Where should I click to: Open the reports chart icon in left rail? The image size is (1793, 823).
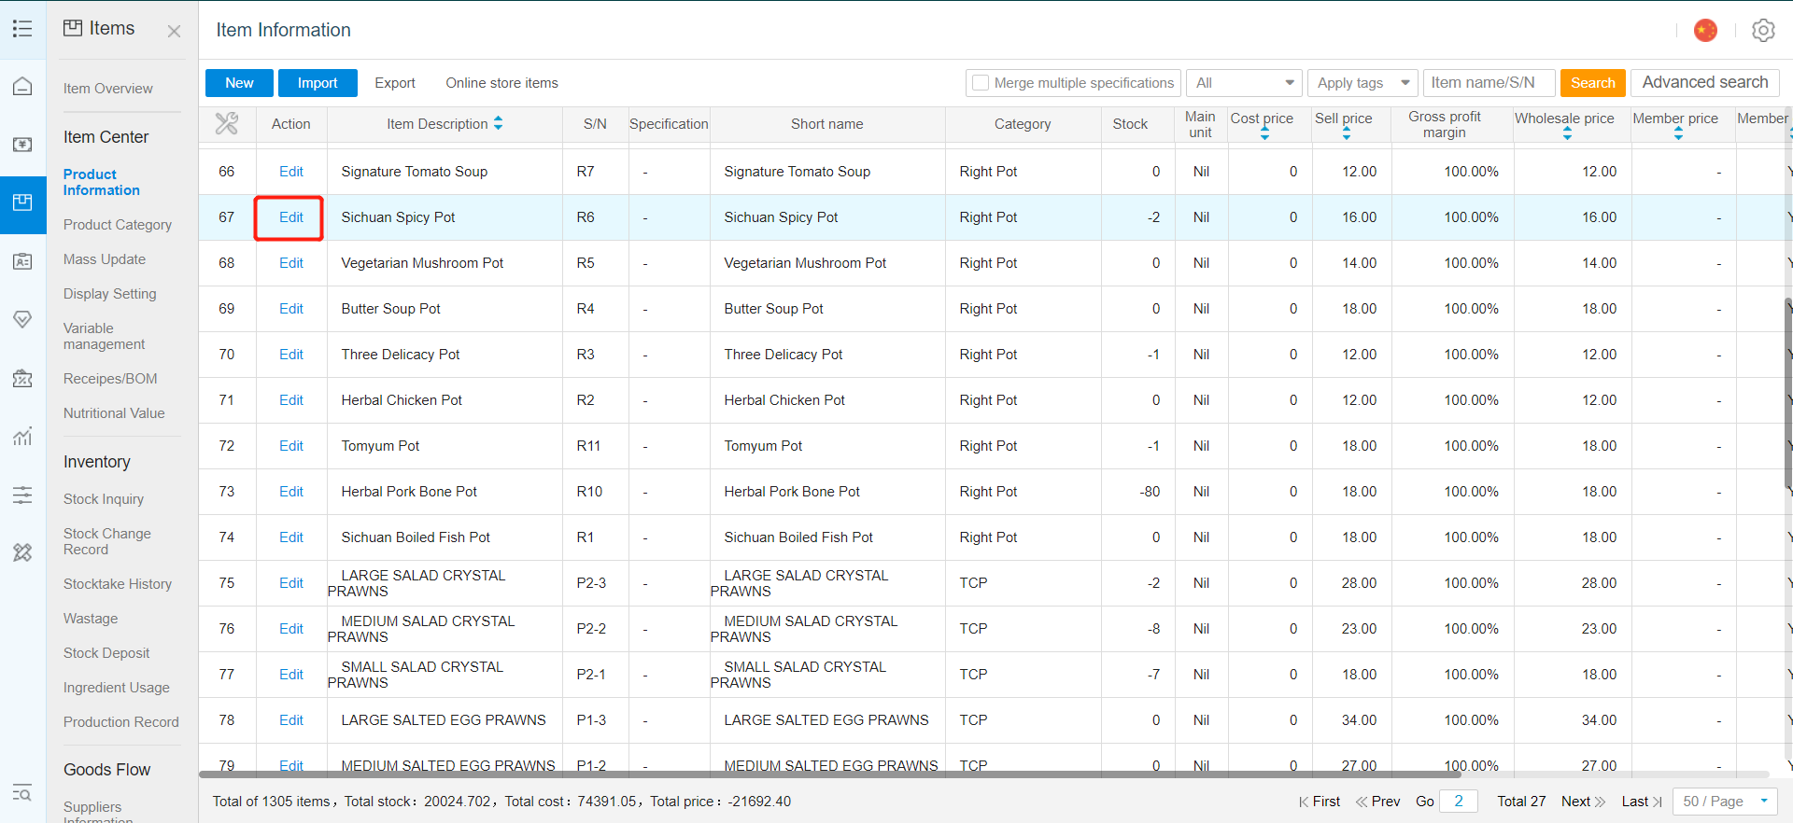click(22, 436)
